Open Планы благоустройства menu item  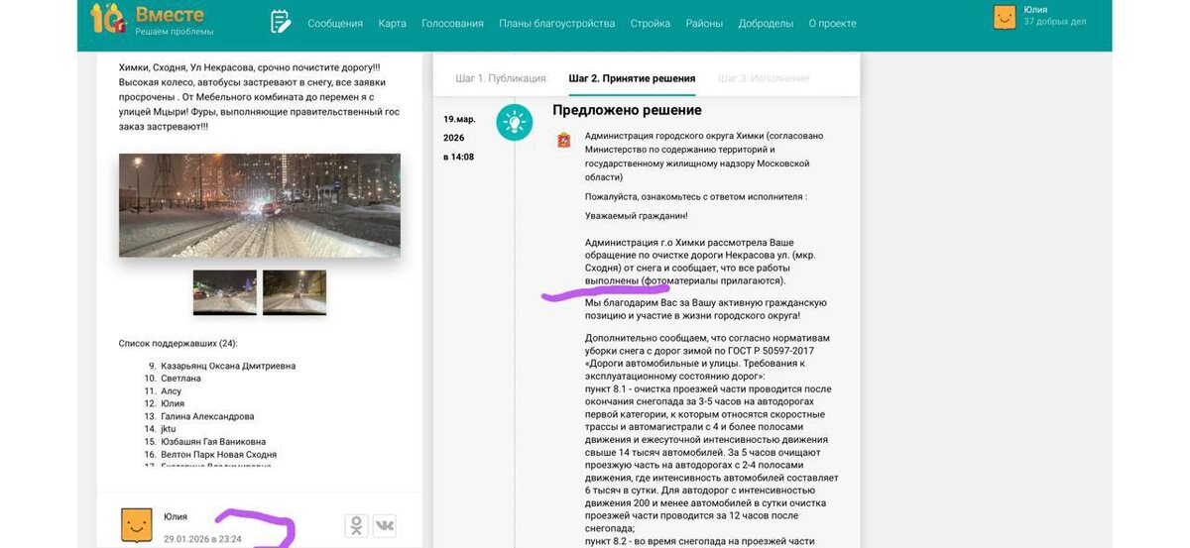click(x=557, y=23)
